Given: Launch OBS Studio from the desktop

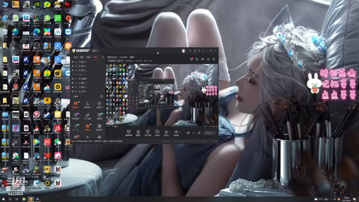Looking at the screenshot, I should (37, 46).
